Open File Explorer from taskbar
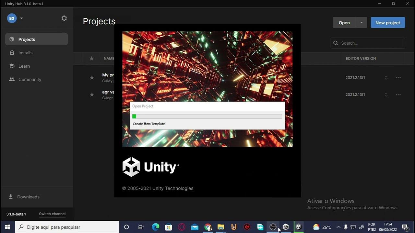The image size is (415, 233). (x=221, y=227)
